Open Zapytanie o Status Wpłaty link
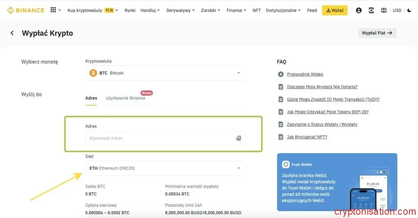 click(322, 125)
